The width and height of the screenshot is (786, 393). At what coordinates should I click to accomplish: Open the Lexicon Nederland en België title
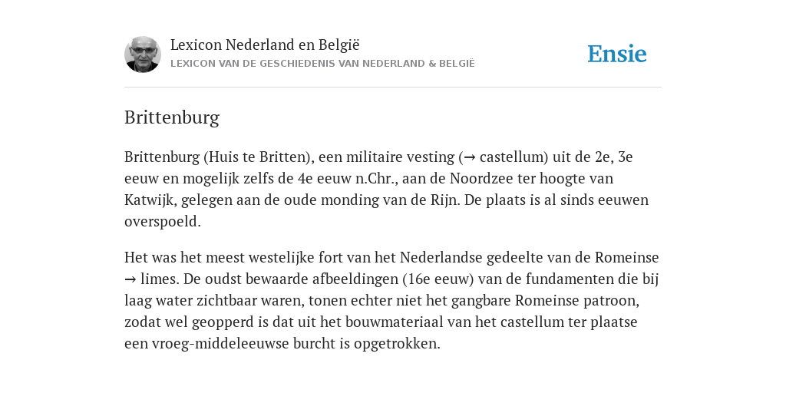click(265, 45)
